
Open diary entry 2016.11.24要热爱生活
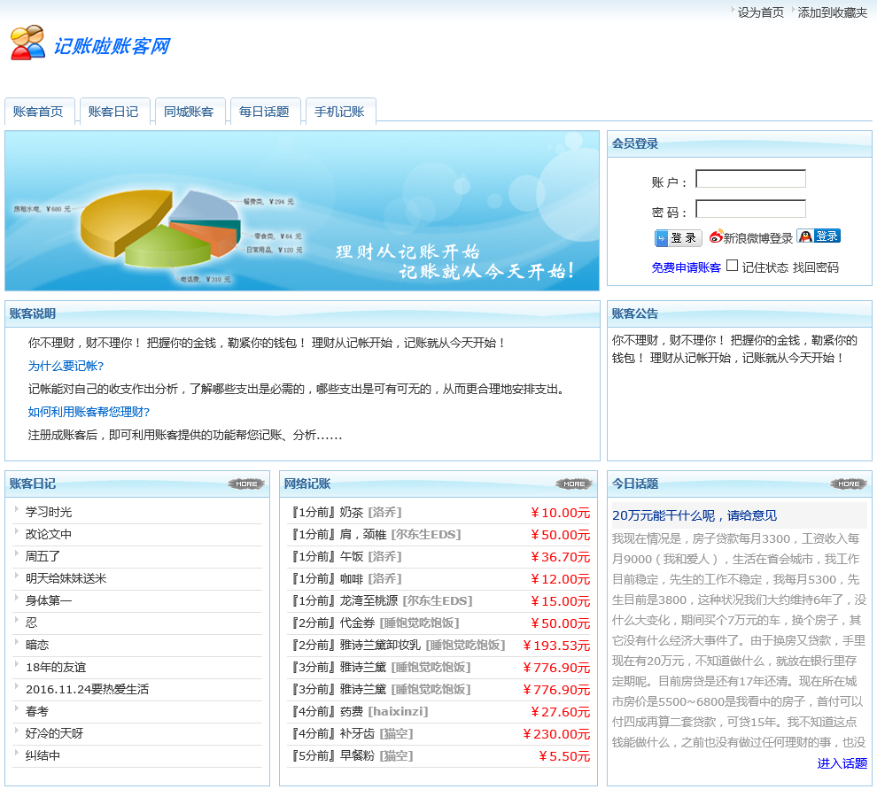coord(87,689)
